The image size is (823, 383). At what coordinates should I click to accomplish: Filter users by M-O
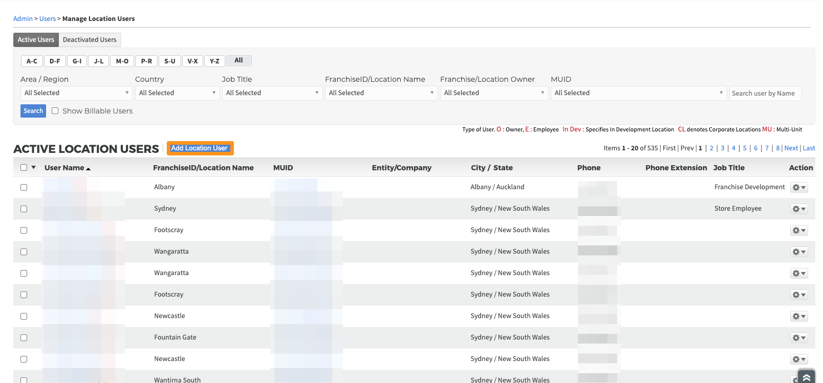[122, 61]
